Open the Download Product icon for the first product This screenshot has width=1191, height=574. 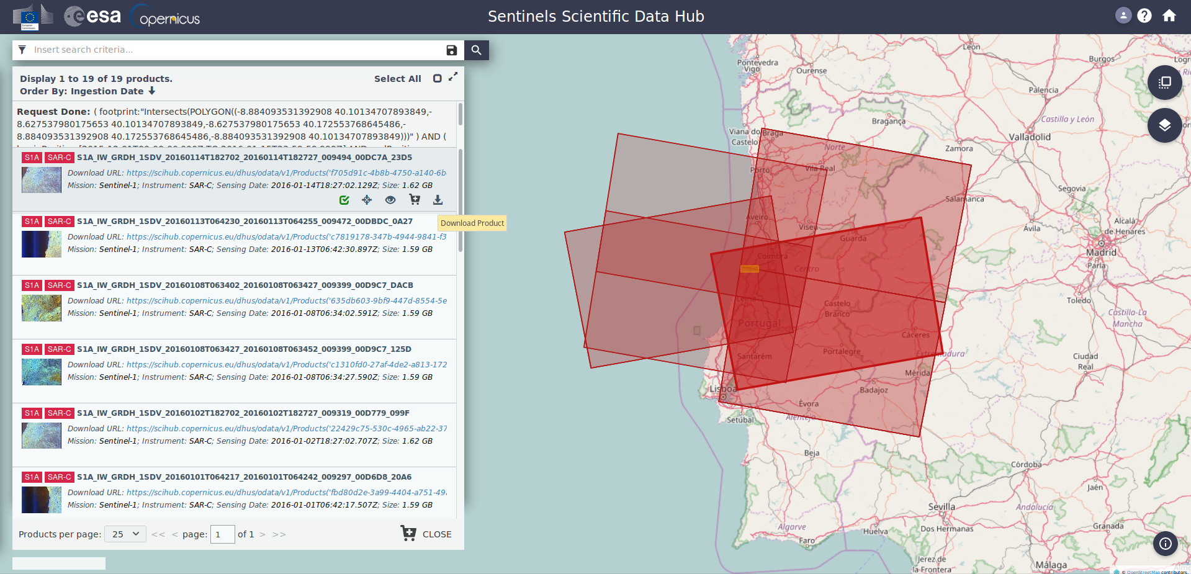click(438, 200)
